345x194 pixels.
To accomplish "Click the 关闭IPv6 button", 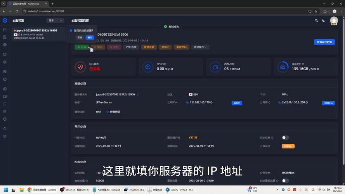I will click(328, 103).
